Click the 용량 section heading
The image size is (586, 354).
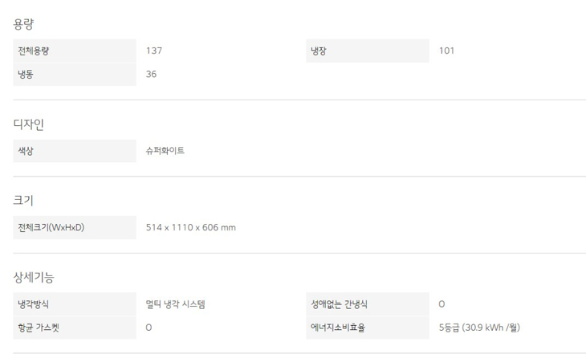pos(24,24)
